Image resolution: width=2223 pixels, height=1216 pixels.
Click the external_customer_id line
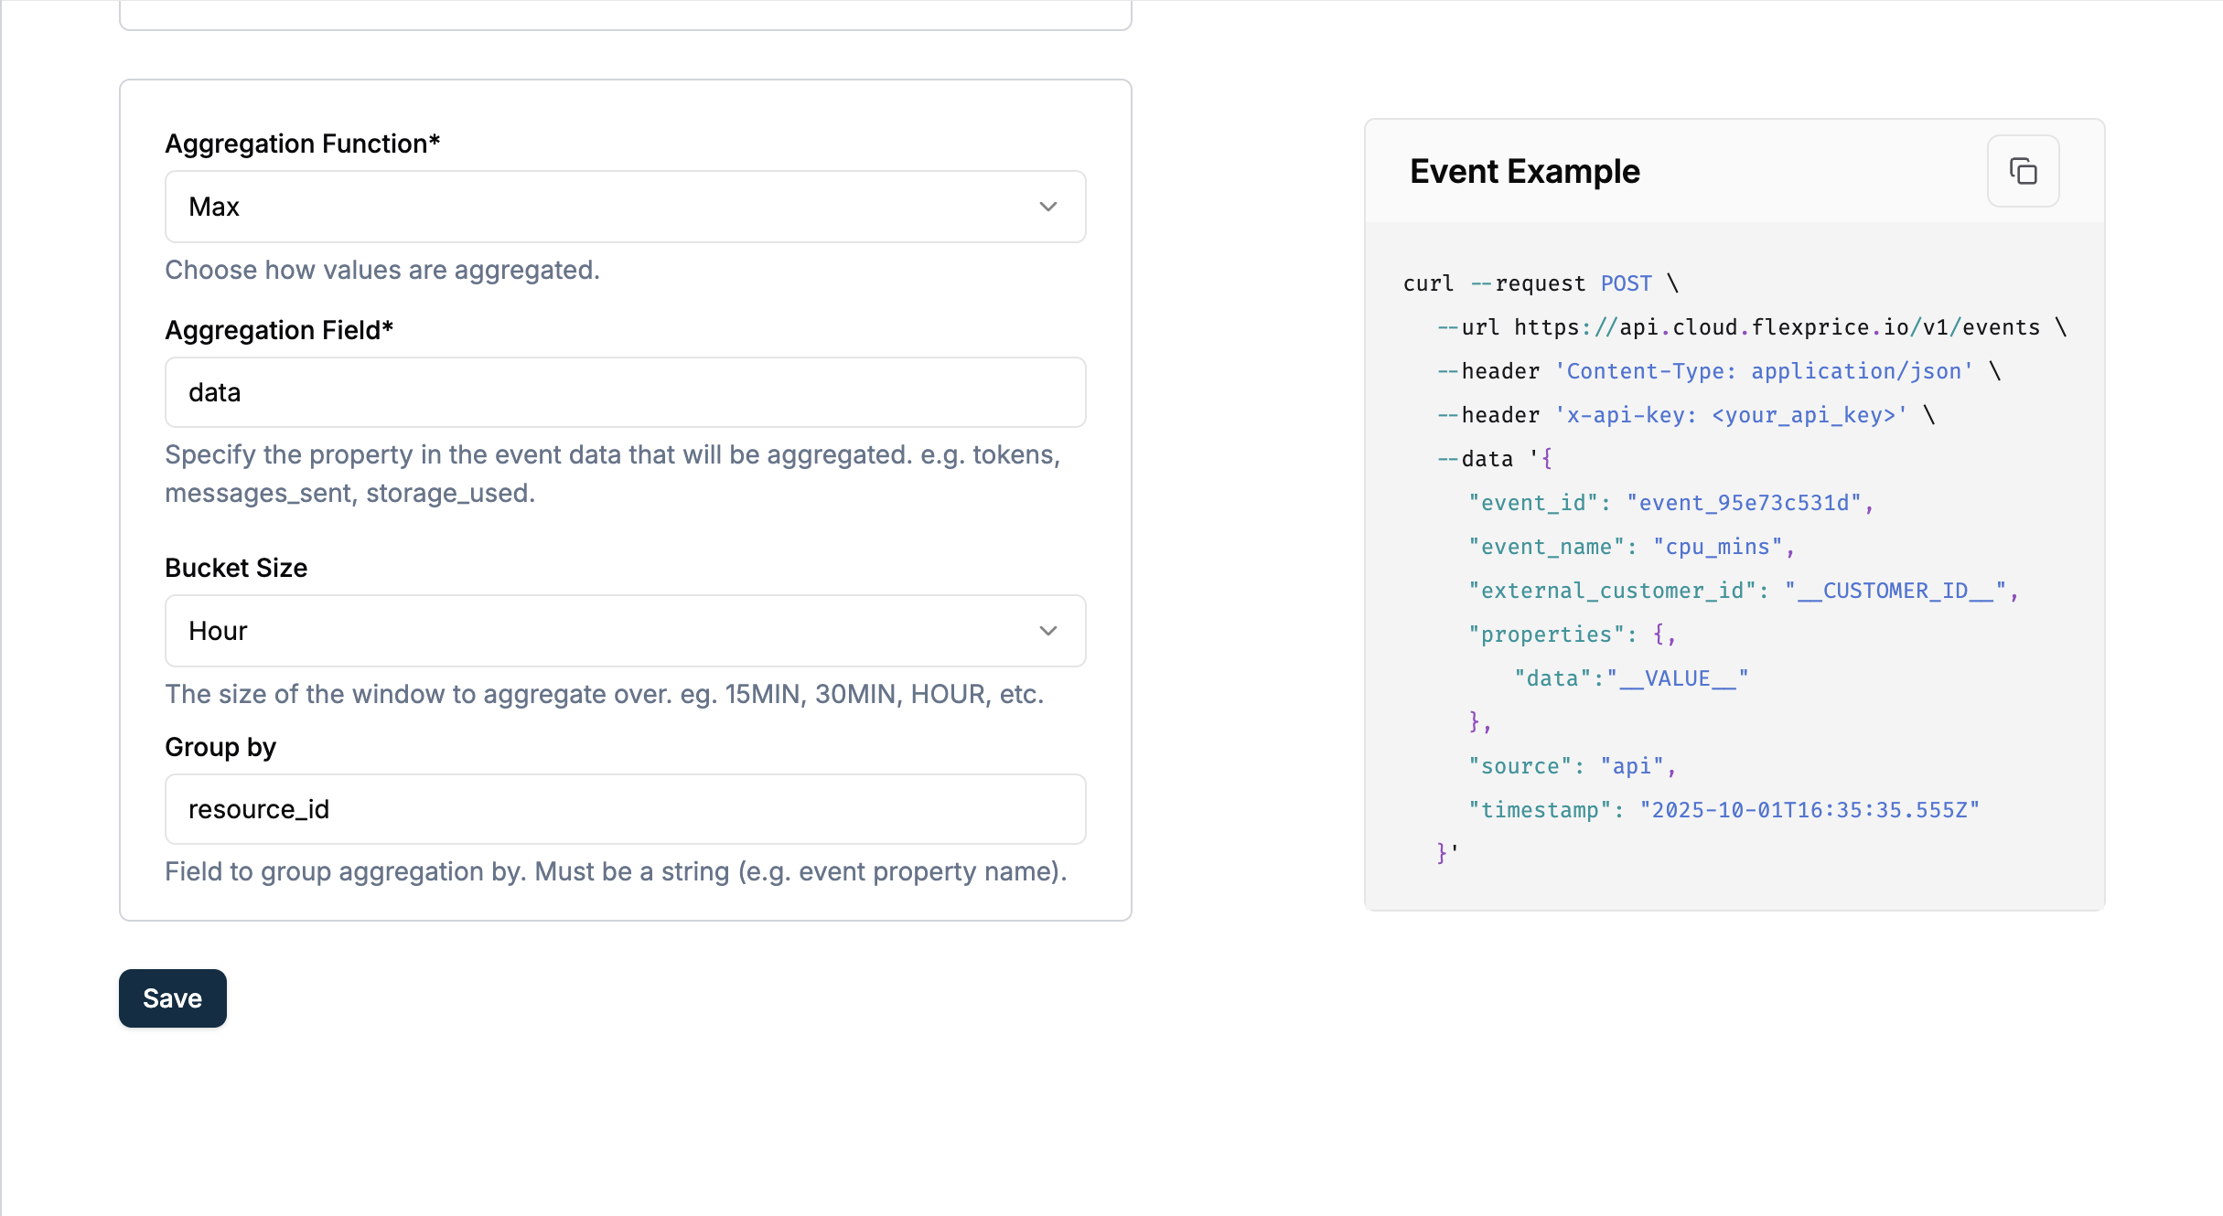tap(1744, 591)
